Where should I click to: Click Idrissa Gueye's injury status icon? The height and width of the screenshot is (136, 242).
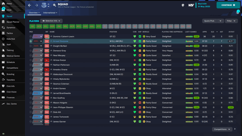click(47, 60)
